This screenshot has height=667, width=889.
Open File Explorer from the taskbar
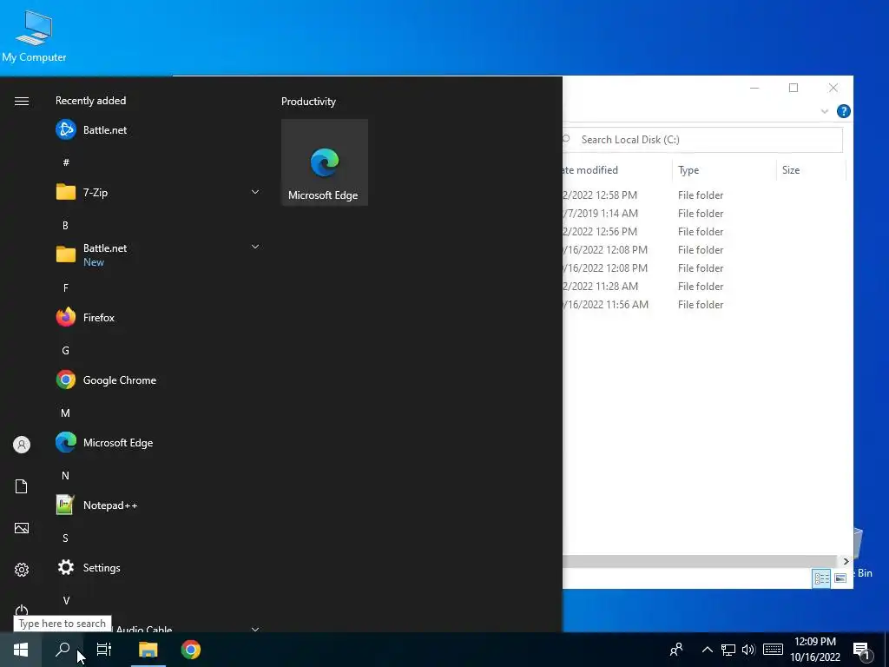coord(148,650)
